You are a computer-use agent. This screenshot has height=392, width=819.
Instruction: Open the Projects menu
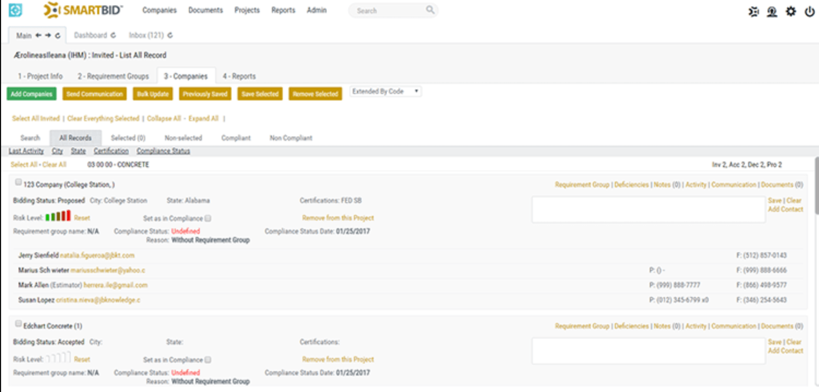(247, 10)
